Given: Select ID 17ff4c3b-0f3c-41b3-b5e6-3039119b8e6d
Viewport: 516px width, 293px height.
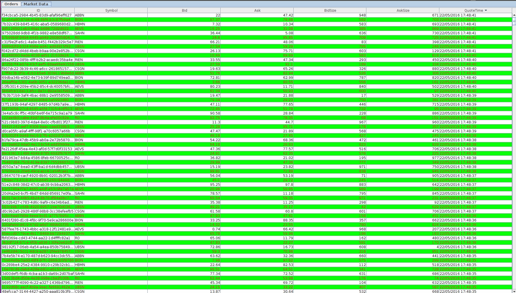Looking at the screenshot, I should click(38, 73).
